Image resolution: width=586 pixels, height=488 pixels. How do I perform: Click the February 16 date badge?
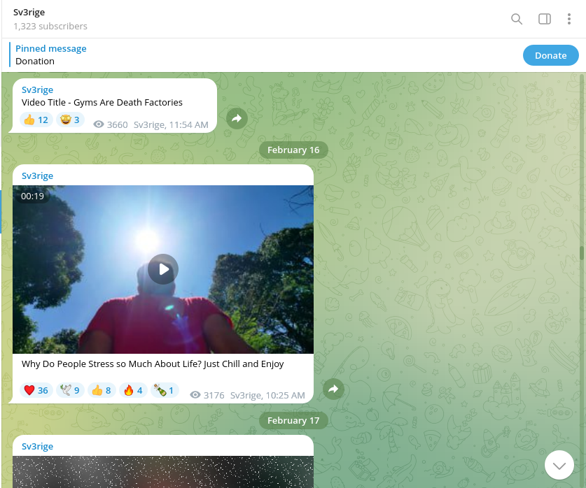point(293,150)
